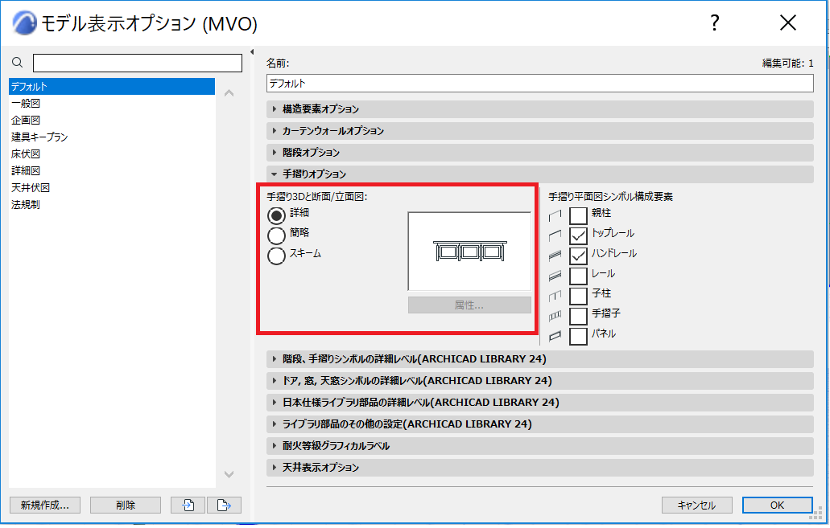Select the 簡略 radio button

point(276,235)
